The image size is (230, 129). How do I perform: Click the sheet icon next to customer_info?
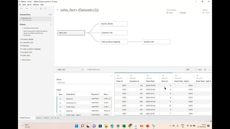(x=21, y=42)
